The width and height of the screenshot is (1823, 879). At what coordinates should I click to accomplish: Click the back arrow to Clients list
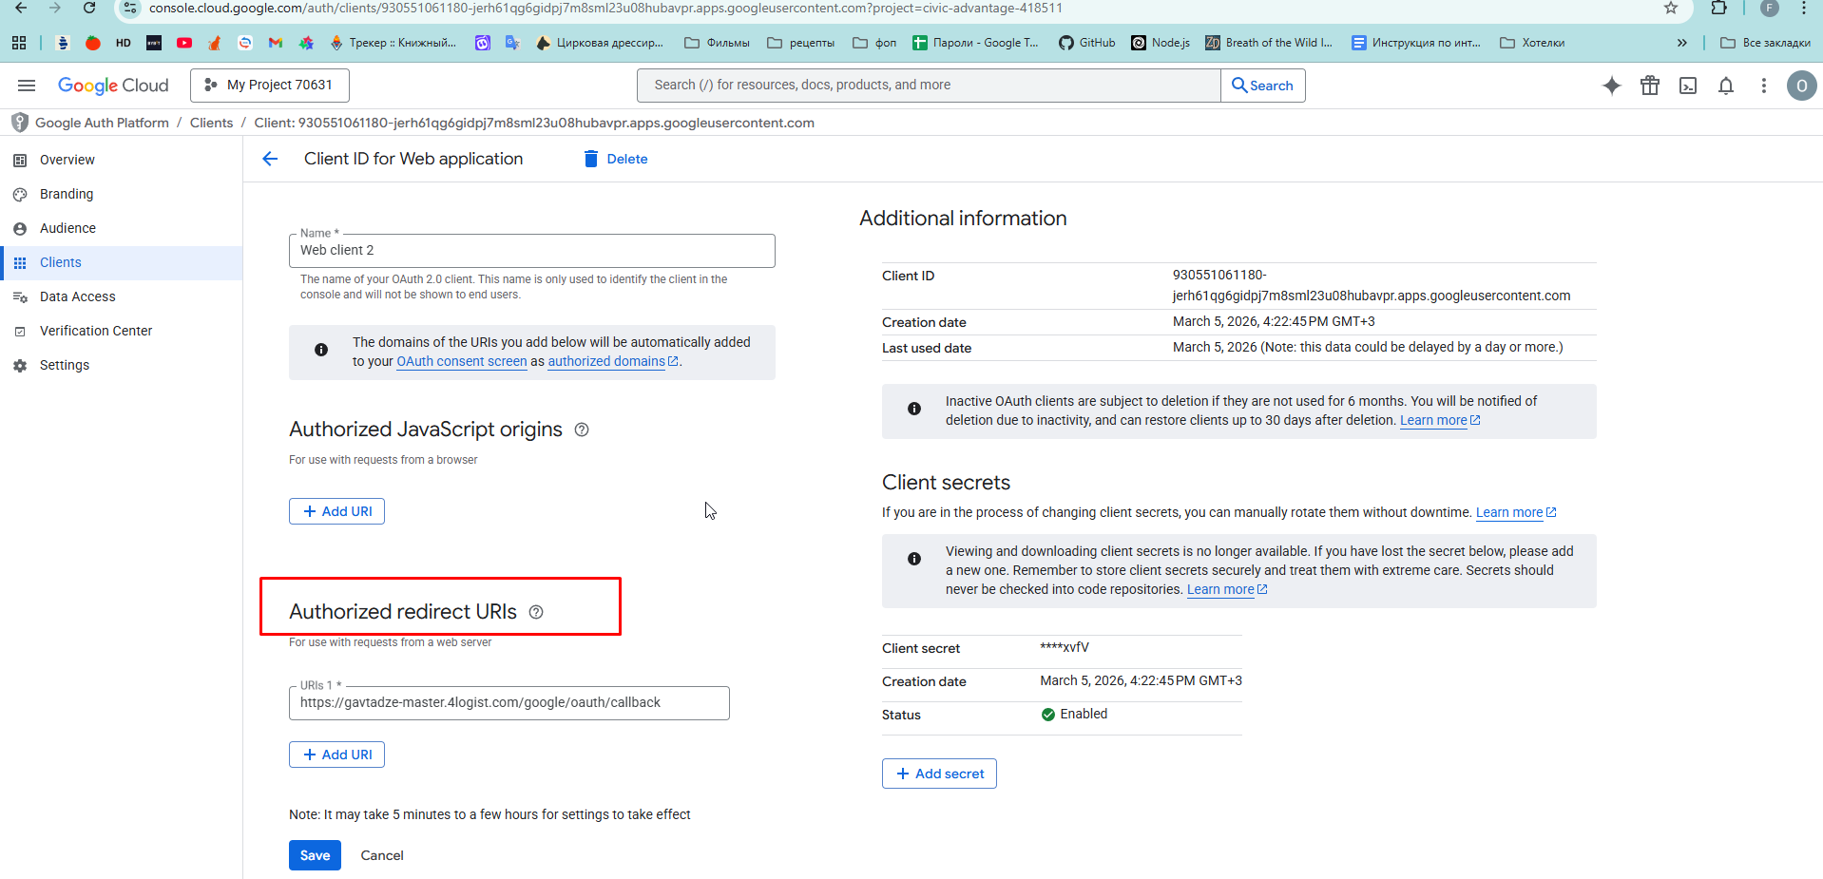pyautogui.click(x=270, y=159)
